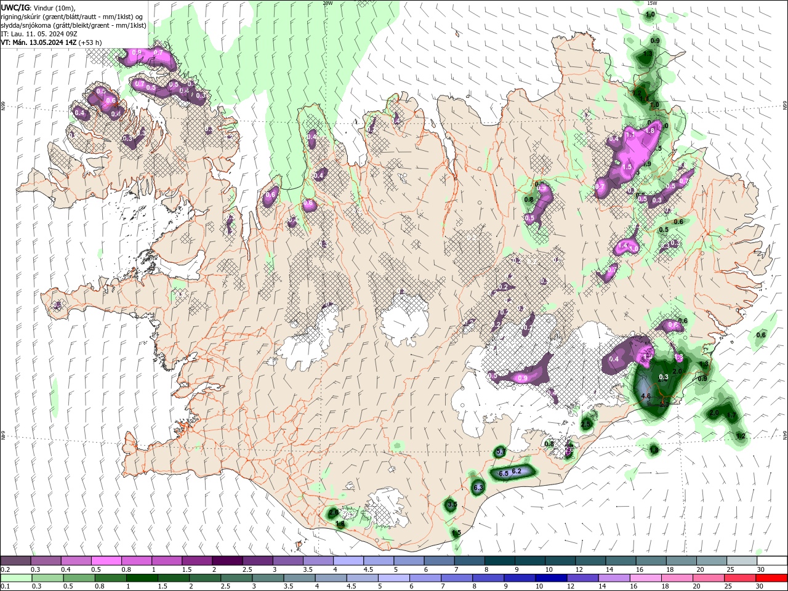Click the '20W' longitude label on the map
The image size is (788, 591).
(x=328, y=3)
